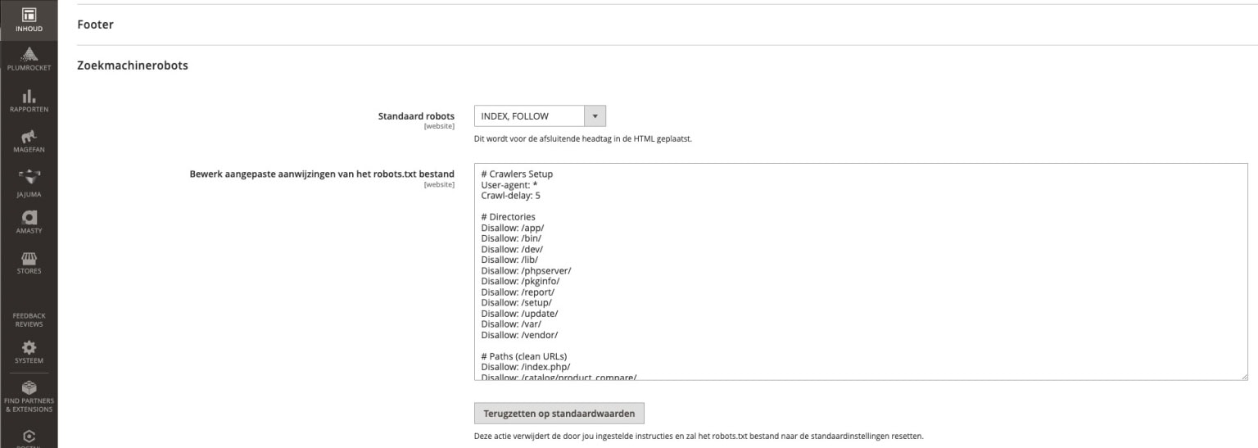The image size is (1258, 448).
Task: Click the dropdown arrow beside INDEX, FOLLOW
Action: (x=595, y=116)
